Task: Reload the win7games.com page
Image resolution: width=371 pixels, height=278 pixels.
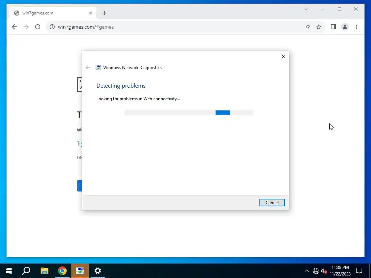Action: pyautogui.click(x=38, y=27)
